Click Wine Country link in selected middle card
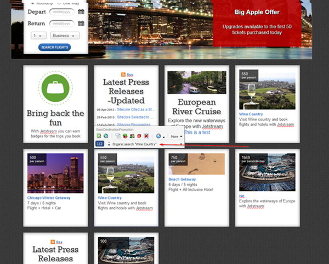 point(110,198)
